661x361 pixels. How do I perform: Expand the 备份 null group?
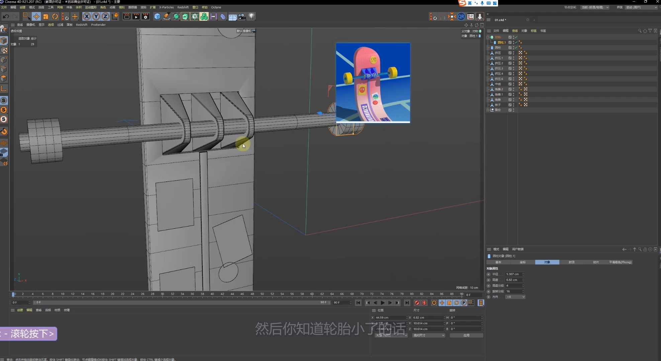pyautogui.click(x=488, y=110)
